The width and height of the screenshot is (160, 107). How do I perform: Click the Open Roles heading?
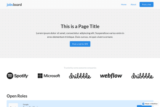pyautogui.click(x=17, y=96)
